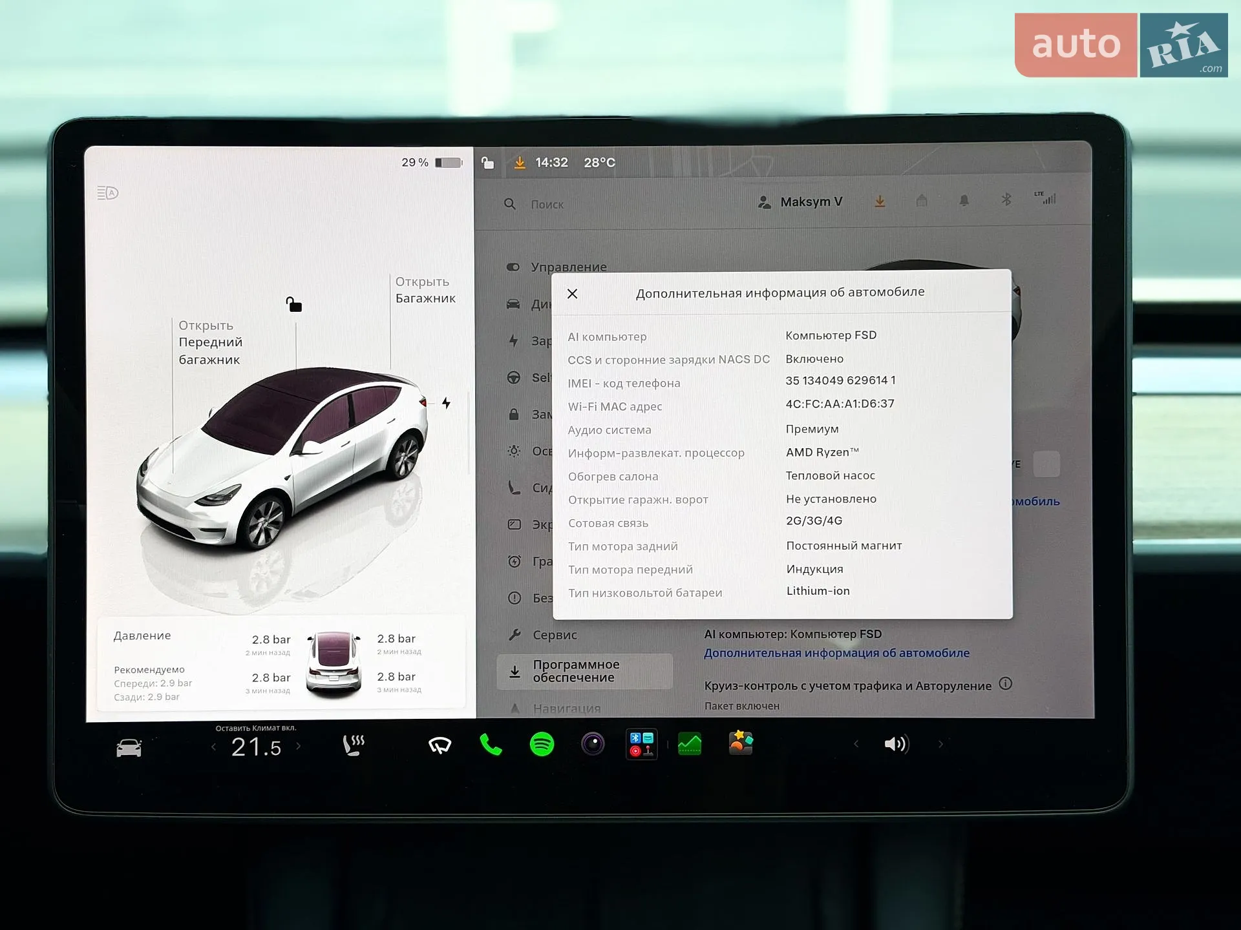Viewport: 1241px width, 930px height.
Task: Tap the seat heater icon
Action: 354,745
